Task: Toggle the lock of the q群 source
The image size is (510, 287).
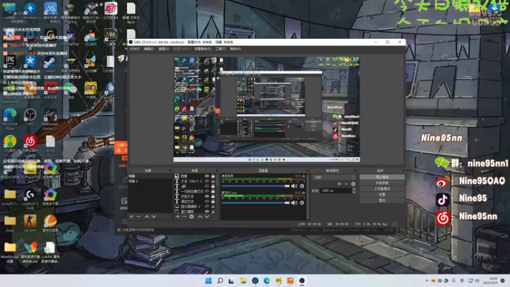Action: pos(213,186)
